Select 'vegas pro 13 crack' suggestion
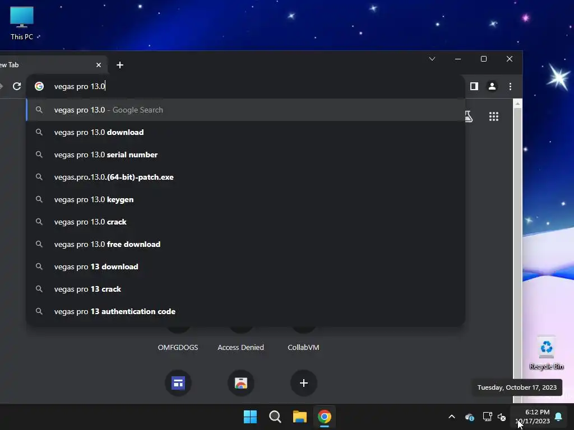 [x=246, y=289]
